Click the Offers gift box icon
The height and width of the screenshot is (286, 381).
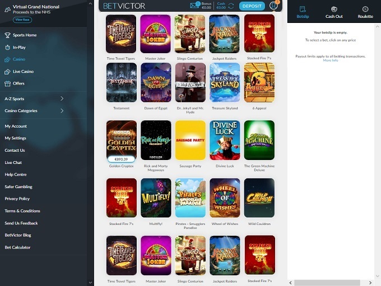coord(7,83)
